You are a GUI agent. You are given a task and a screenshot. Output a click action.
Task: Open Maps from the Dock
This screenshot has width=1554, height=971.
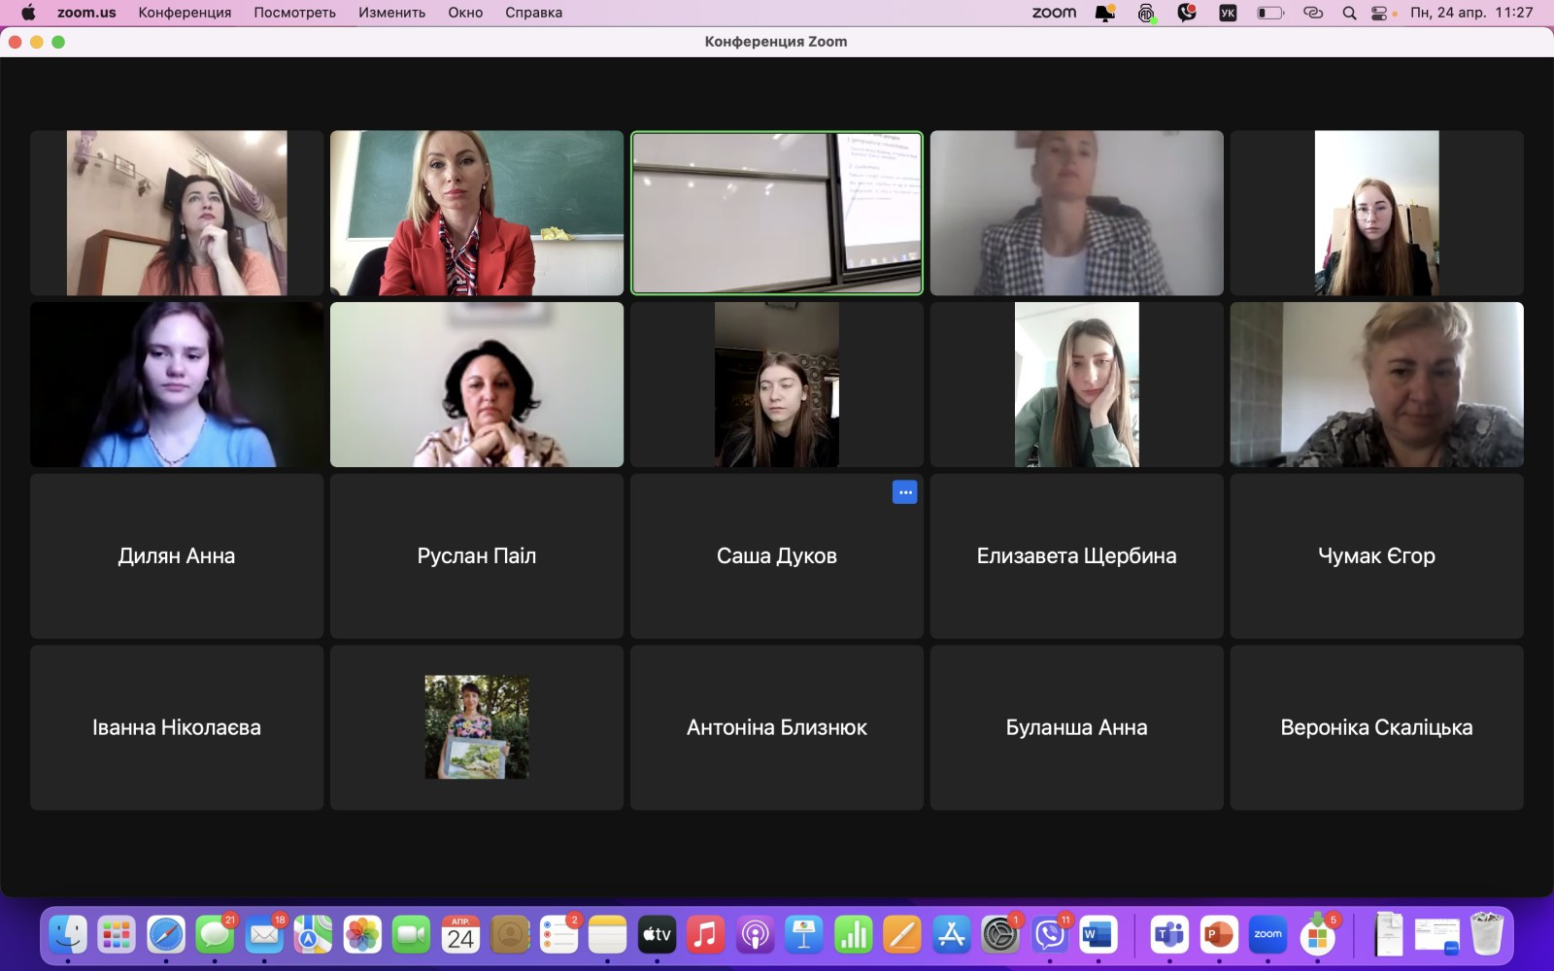313,935
